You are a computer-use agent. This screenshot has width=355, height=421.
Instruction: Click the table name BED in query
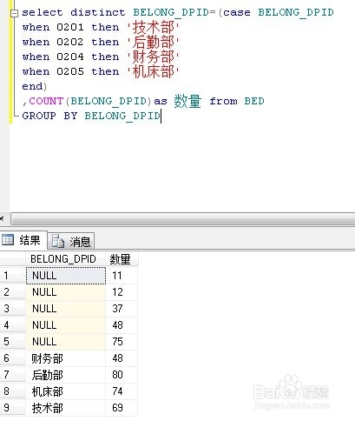[254, 101]
